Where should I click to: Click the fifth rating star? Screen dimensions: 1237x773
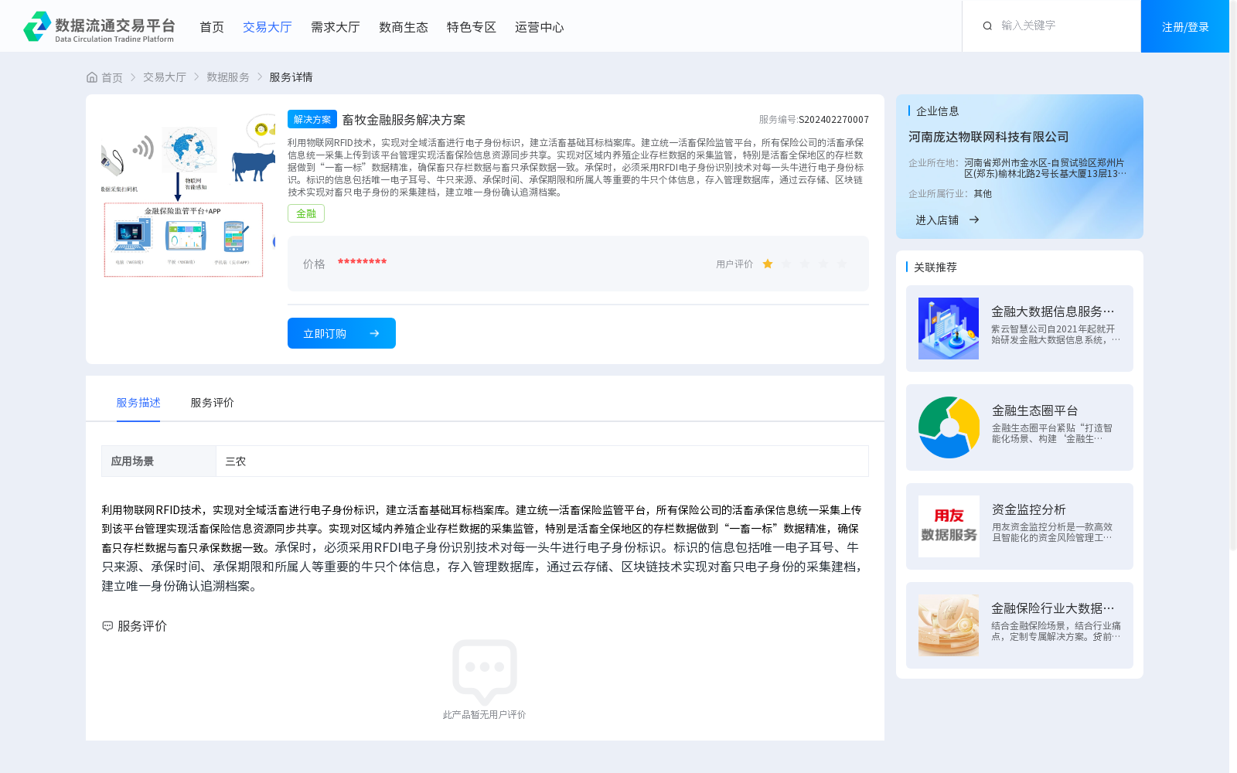[842, 264]
